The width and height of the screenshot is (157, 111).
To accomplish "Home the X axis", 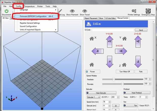I will pos(92,39).
